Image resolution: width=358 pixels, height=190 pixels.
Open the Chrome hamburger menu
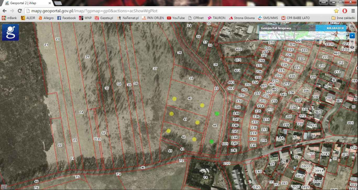tap(353, 11)
